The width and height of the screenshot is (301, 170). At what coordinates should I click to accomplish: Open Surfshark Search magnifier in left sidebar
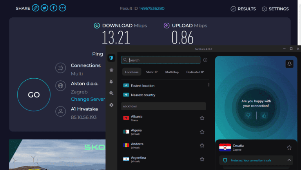pyautogui.click(x=111, y=93)
